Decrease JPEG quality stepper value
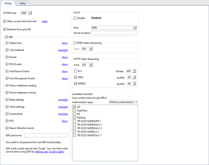This screenshot has height=165, width=209. click(134, 78)
